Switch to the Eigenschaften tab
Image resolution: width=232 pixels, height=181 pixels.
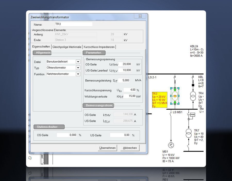(41, 47)
